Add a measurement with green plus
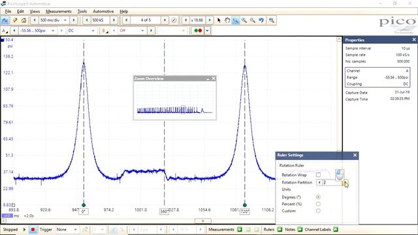The width and height of the screenshot is (418, 235). coord(240,229)
